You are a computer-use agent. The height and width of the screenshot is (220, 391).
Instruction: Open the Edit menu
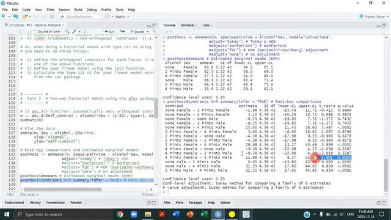click(15, 10)
